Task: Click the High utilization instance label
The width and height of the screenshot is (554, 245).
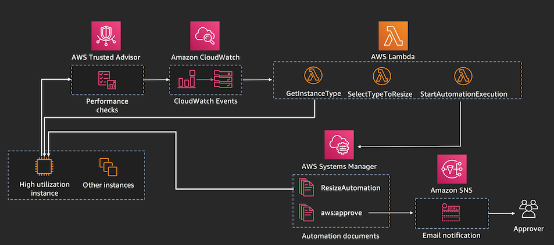Action: pyautogui.click(x=45, y=189)
